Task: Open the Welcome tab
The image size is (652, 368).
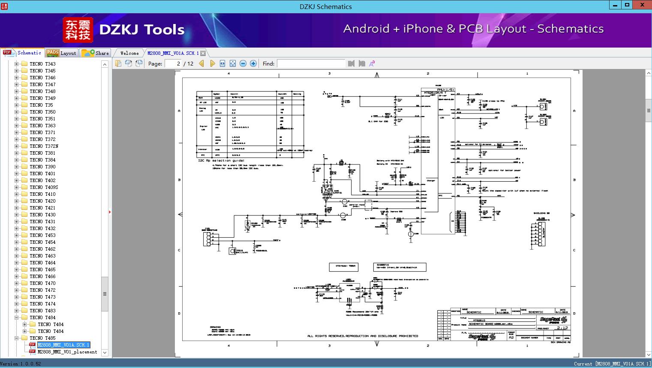Action: pyautogui.click(x=129, y=53)
